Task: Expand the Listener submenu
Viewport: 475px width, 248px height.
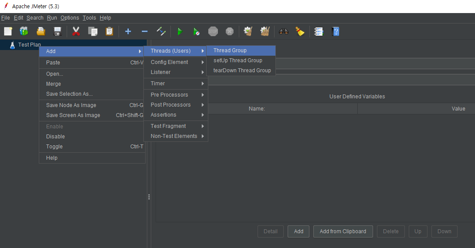Action: (x=176, y=72)
